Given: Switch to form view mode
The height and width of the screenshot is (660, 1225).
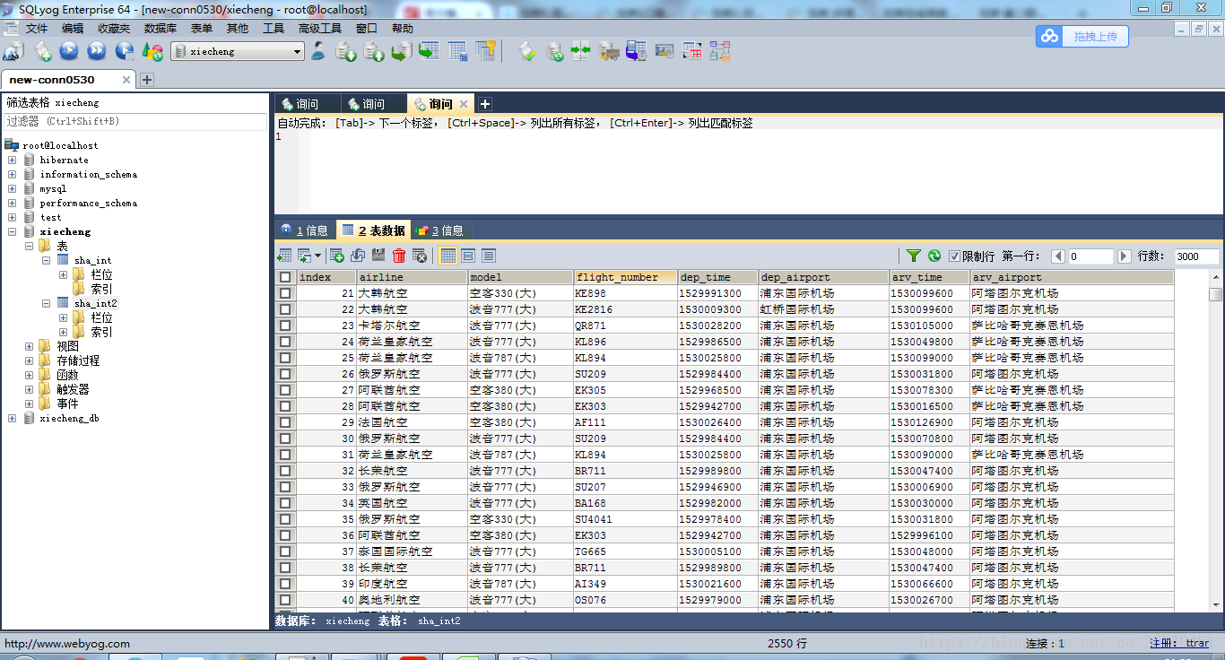Looking at the screenshot, I should [468, 256].
